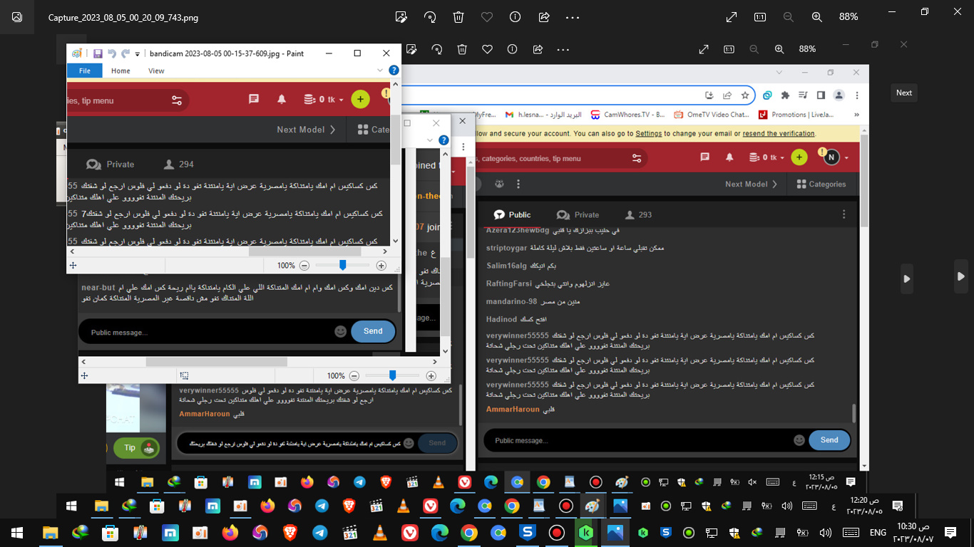The width and height of the screenshot is (974, 547).
Task: Adjust the Paint zoom slider beside 100%
Action: point(343,265)
